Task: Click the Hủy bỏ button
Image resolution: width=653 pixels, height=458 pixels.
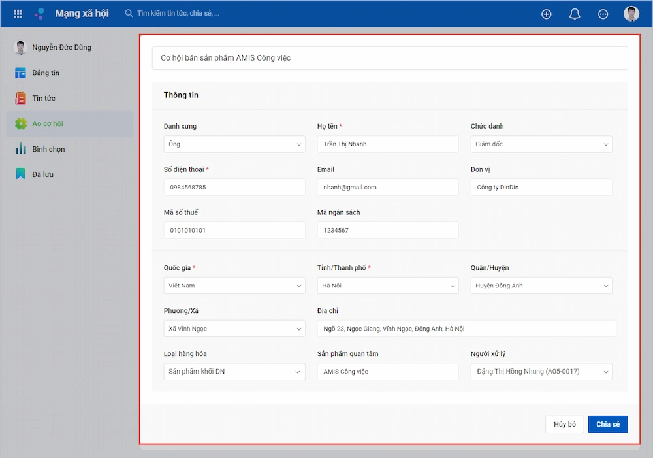Action: click(x=564, y=424)
